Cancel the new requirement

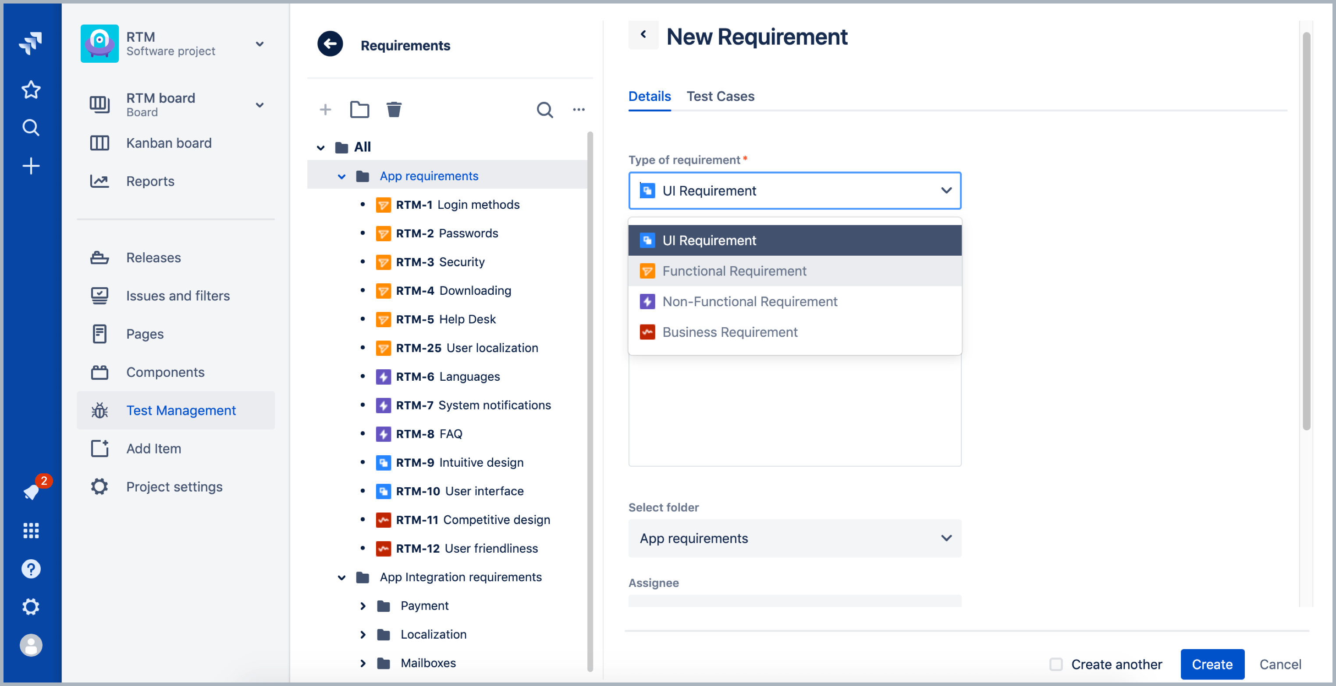tap(1280, 664)
